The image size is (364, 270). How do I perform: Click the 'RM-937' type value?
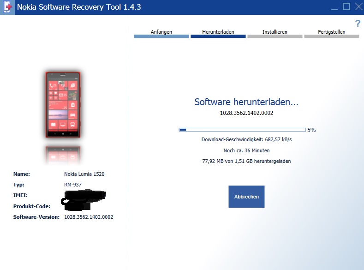72,185
